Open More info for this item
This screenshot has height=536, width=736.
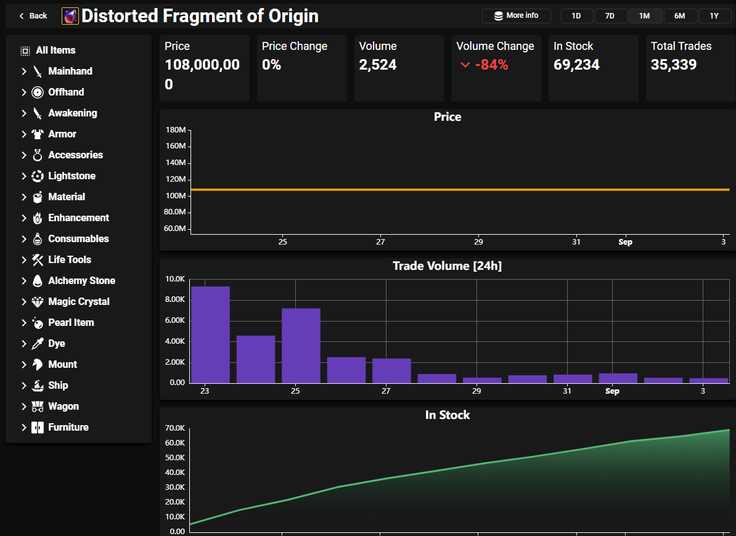(x=516, y=16)
